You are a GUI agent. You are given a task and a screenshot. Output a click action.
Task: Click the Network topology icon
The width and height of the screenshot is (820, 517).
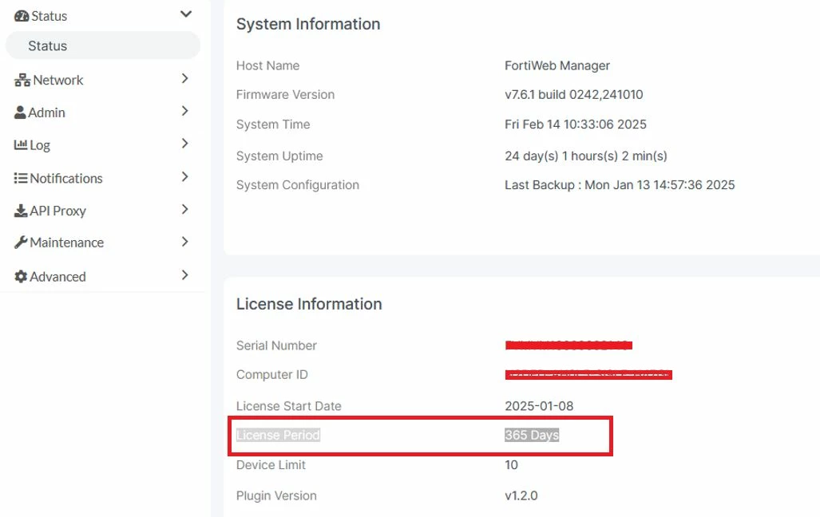(22, 80)
